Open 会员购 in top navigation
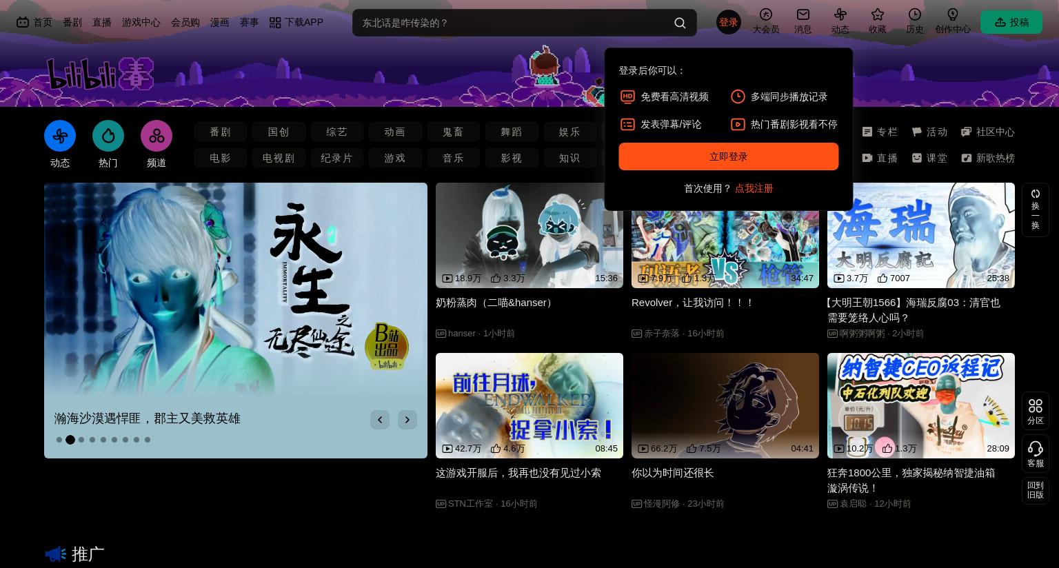This screenshot has width=1059, height=568. click(185, 22)
